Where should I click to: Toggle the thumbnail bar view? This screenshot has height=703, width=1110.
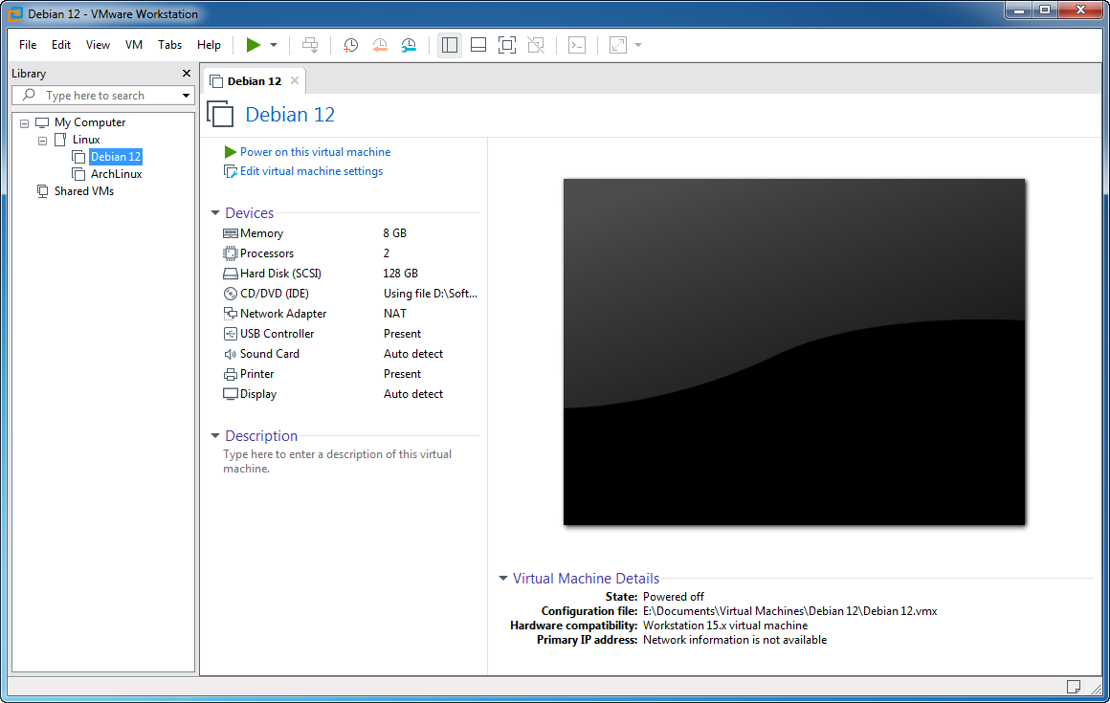[x=478, y=45]
